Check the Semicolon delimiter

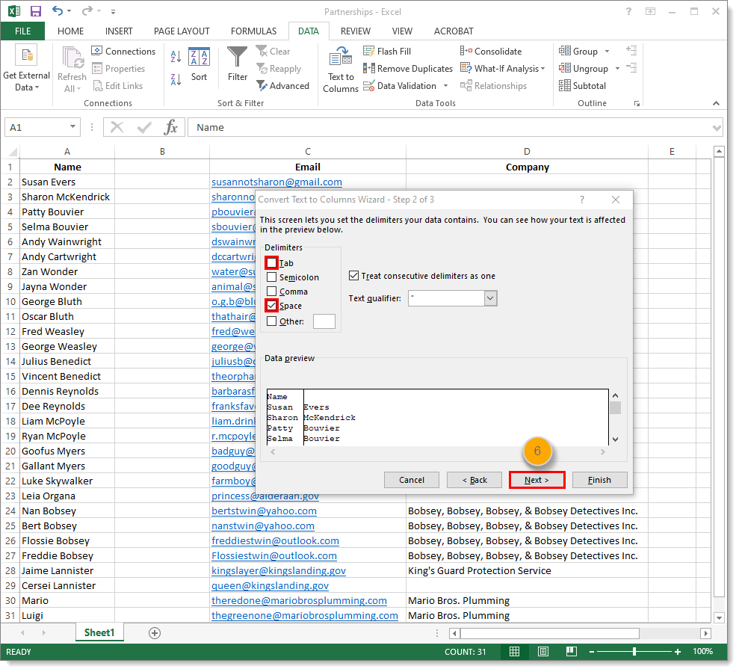271,277
